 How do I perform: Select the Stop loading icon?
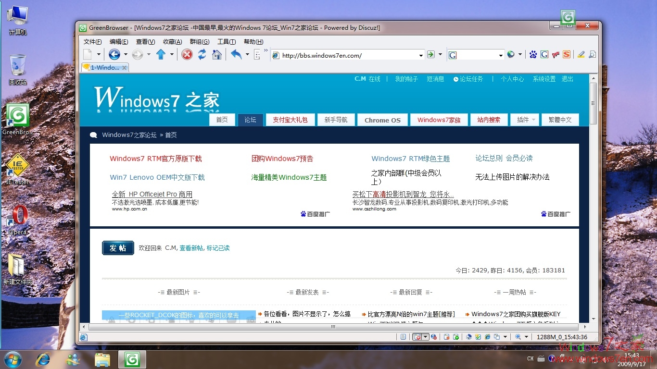tap(187, 54)
